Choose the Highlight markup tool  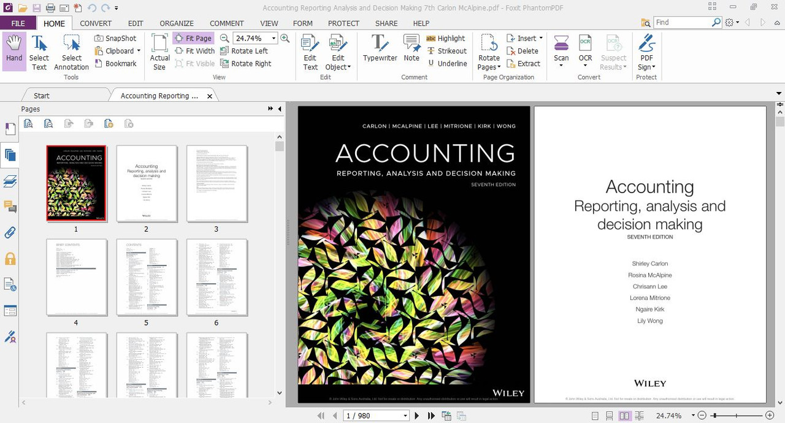tap(446, 38)
